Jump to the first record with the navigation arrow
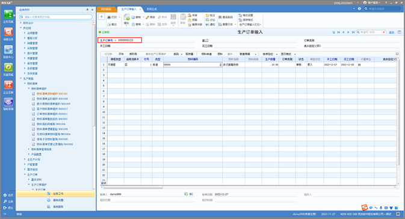This screenshot has height=219, width=405. [x=338, y=32]
